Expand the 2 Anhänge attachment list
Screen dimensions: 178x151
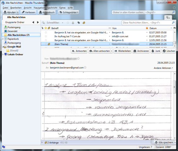(x=42, y=143)
